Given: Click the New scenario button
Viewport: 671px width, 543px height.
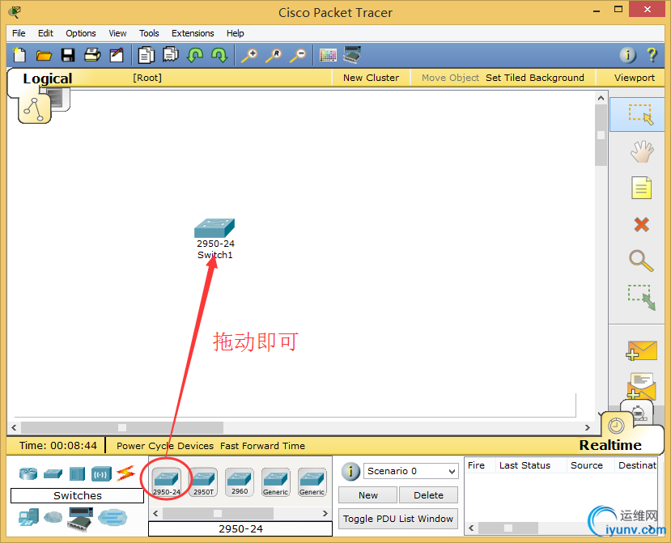Looking at the screenshot, I should click(x=368, y=495).
